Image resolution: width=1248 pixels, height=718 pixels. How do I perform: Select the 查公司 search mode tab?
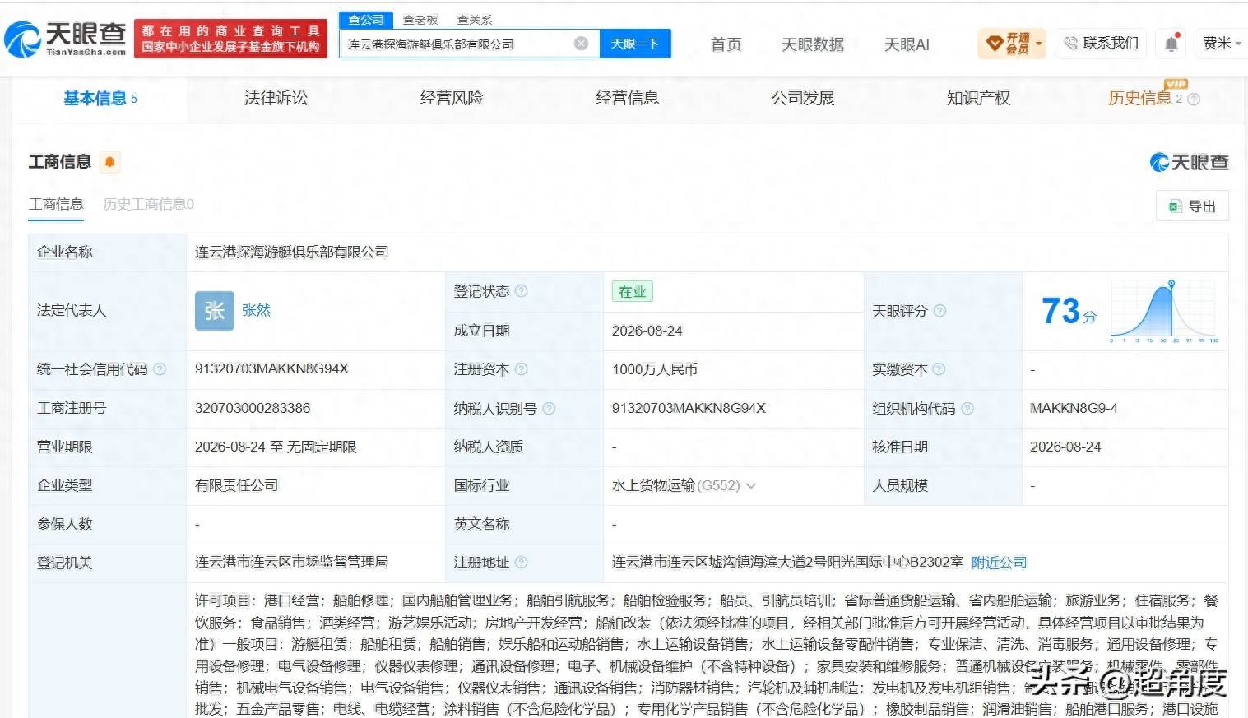(366, 19)
